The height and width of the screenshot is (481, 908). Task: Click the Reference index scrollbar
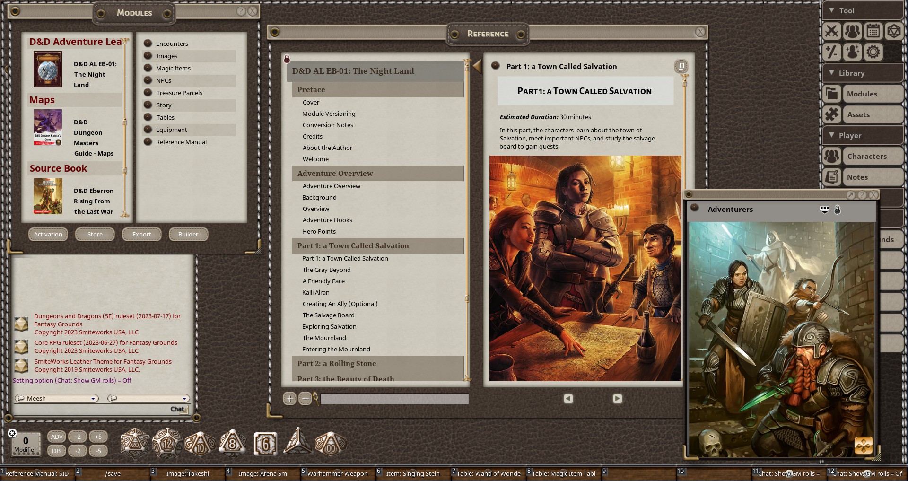(467, 220)
